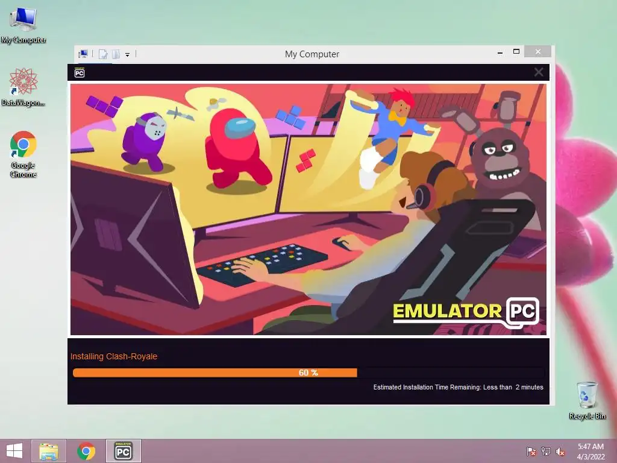617x463 pixels.
Task: Click the Emulator PC logo in installer header
Action: click(80, 72)
